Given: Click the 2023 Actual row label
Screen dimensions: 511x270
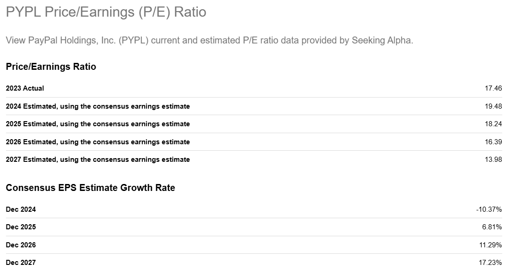Looking at the screenshot, I should 25,88.
